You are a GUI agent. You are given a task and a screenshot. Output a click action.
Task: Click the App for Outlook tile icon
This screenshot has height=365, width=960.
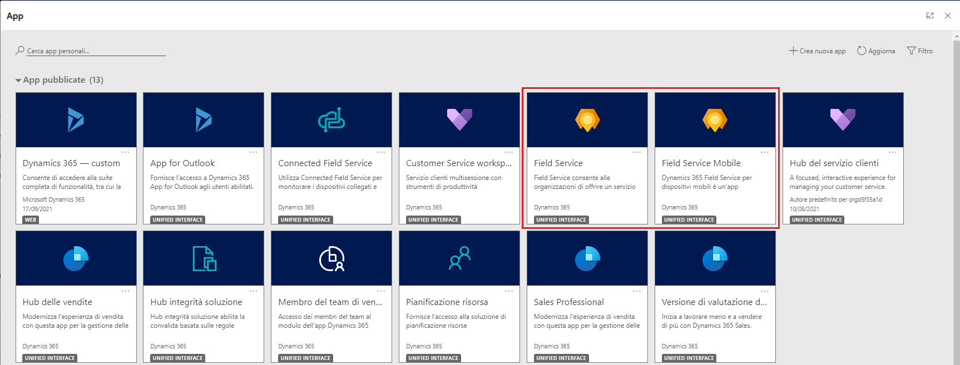(x=204, y=119)
